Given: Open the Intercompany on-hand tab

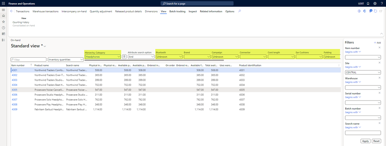Looking at the screenshot, I should (74, 11).
